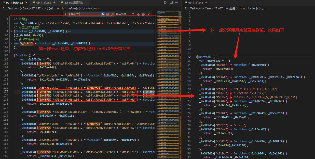Click the search field containing $_0x4f70
315x159 pixels.
click(84, 14)
